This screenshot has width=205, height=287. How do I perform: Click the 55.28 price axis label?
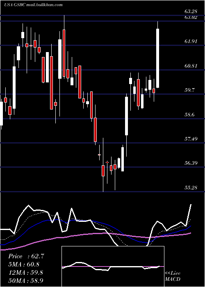[x=191, y=188]
